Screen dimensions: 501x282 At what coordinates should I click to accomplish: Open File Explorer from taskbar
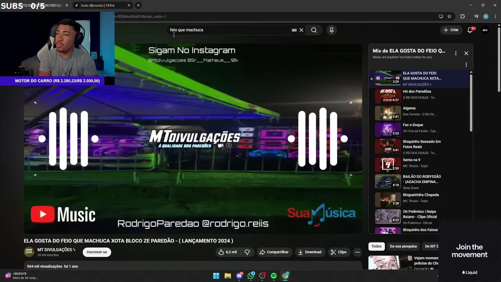tap(228, 276)
